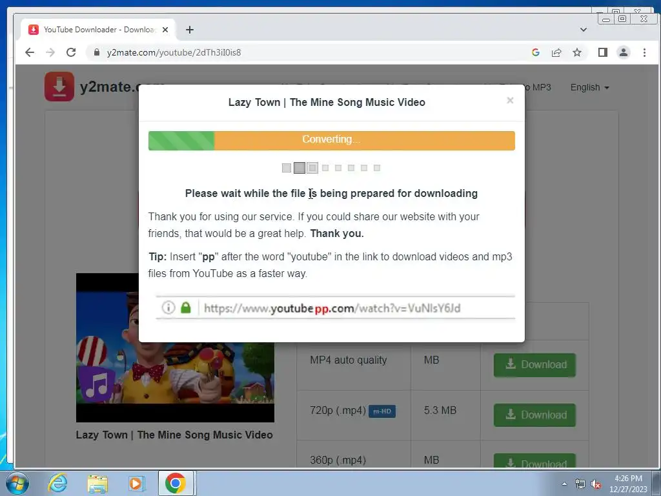The image size is (661, 496).
Task: Open the Google icon in address bar
Action: (536, 52)
